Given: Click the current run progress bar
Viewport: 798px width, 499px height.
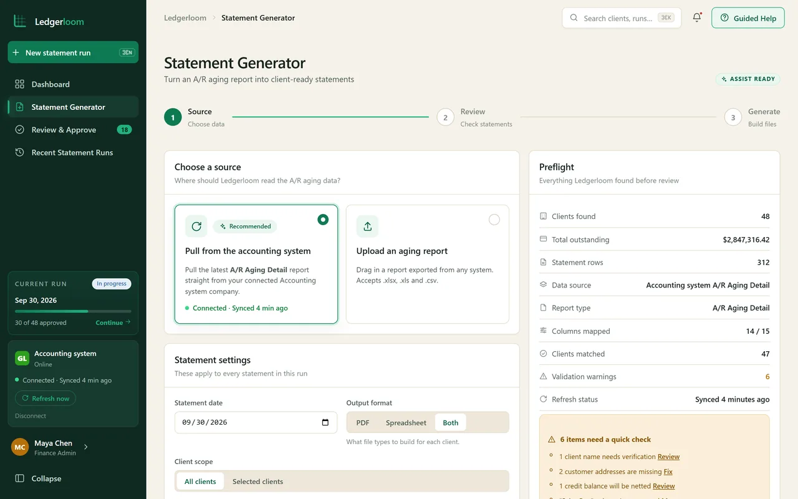Looking at the screenshot, I should [x=73, y=311].
